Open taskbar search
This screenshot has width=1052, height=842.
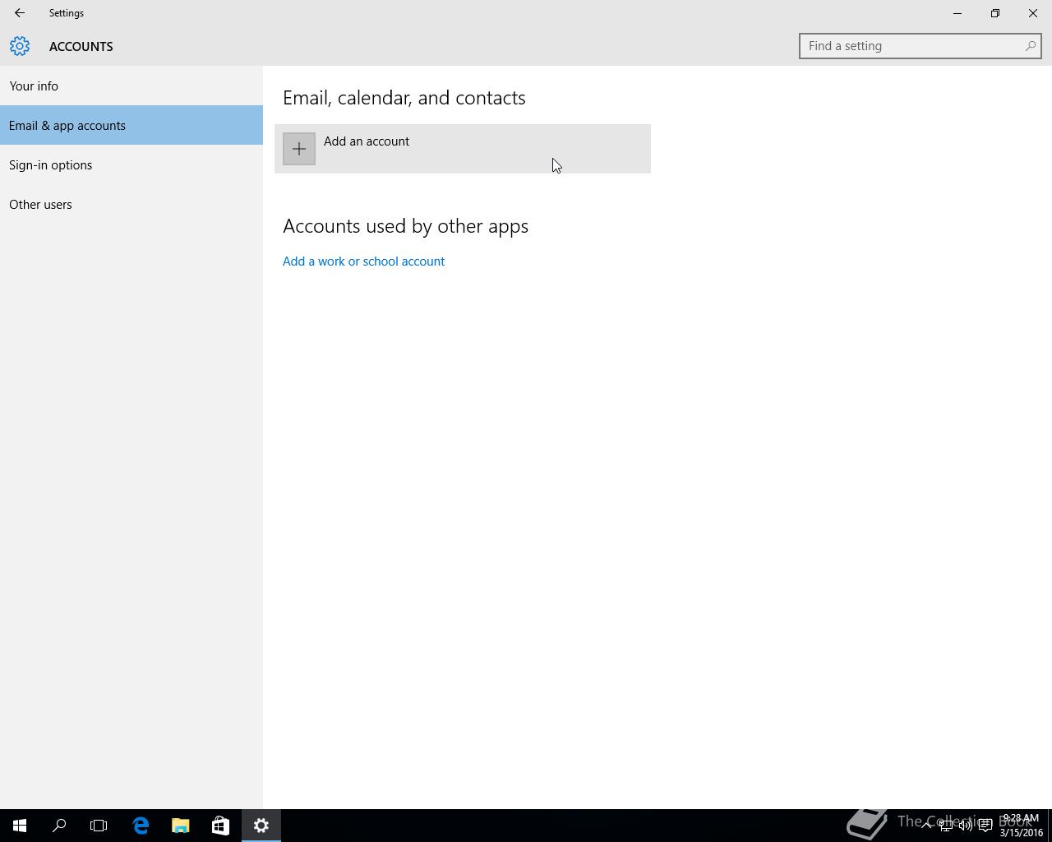pyautogui.click(x=59, y=826)
